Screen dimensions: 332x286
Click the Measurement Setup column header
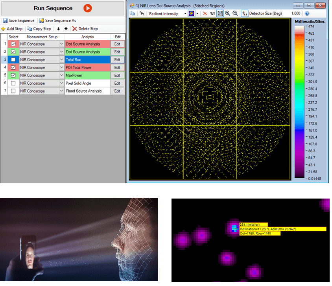[x=42, y=37]
